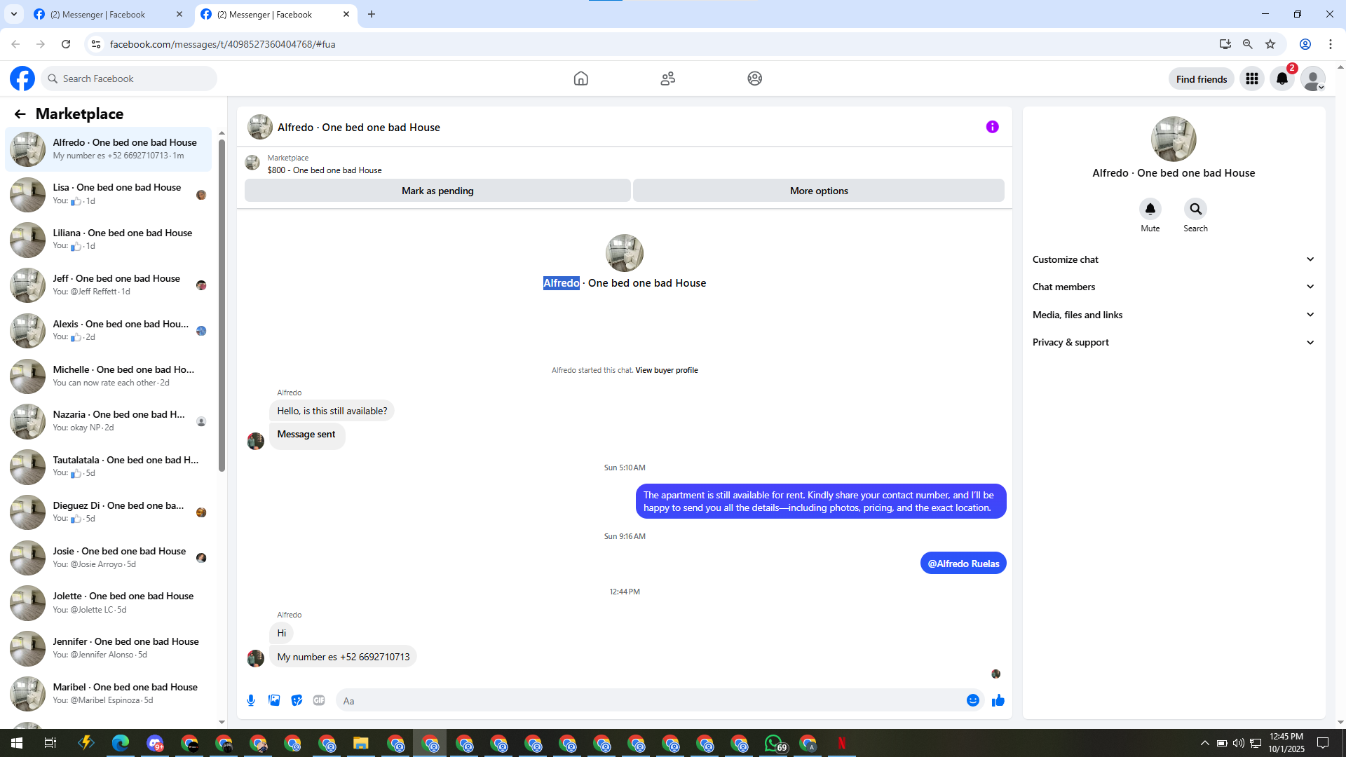
Task: Open the sticker picker icon
Action: (x=297, y=700)
